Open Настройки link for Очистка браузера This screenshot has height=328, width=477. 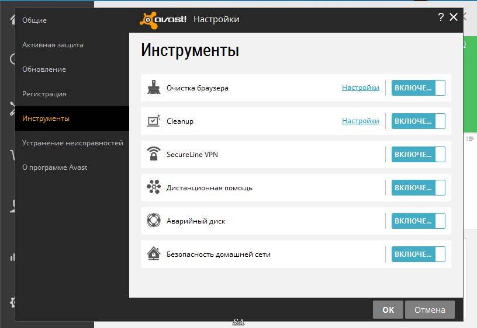[x=361, y=88]
